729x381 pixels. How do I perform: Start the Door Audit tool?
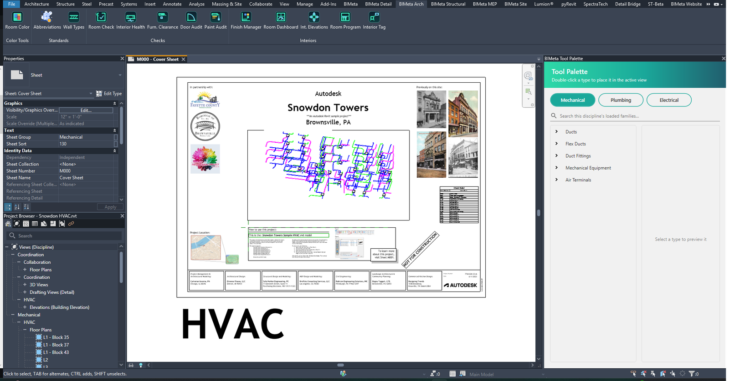[x=191, y=21]
